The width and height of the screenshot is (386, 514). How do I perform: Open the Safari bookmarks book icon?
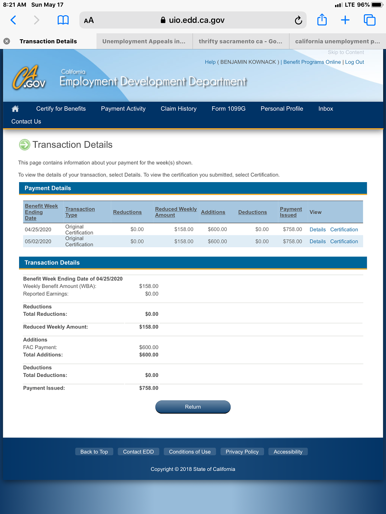point(63,20)
